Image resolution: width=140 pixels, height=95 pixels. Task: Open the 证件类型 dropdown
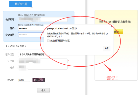click(34, 54)
